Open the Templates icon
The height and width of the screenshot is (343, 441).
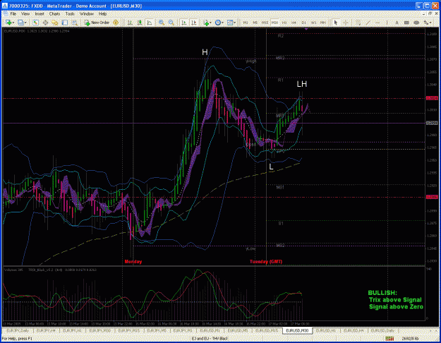(x=230, y=23)
